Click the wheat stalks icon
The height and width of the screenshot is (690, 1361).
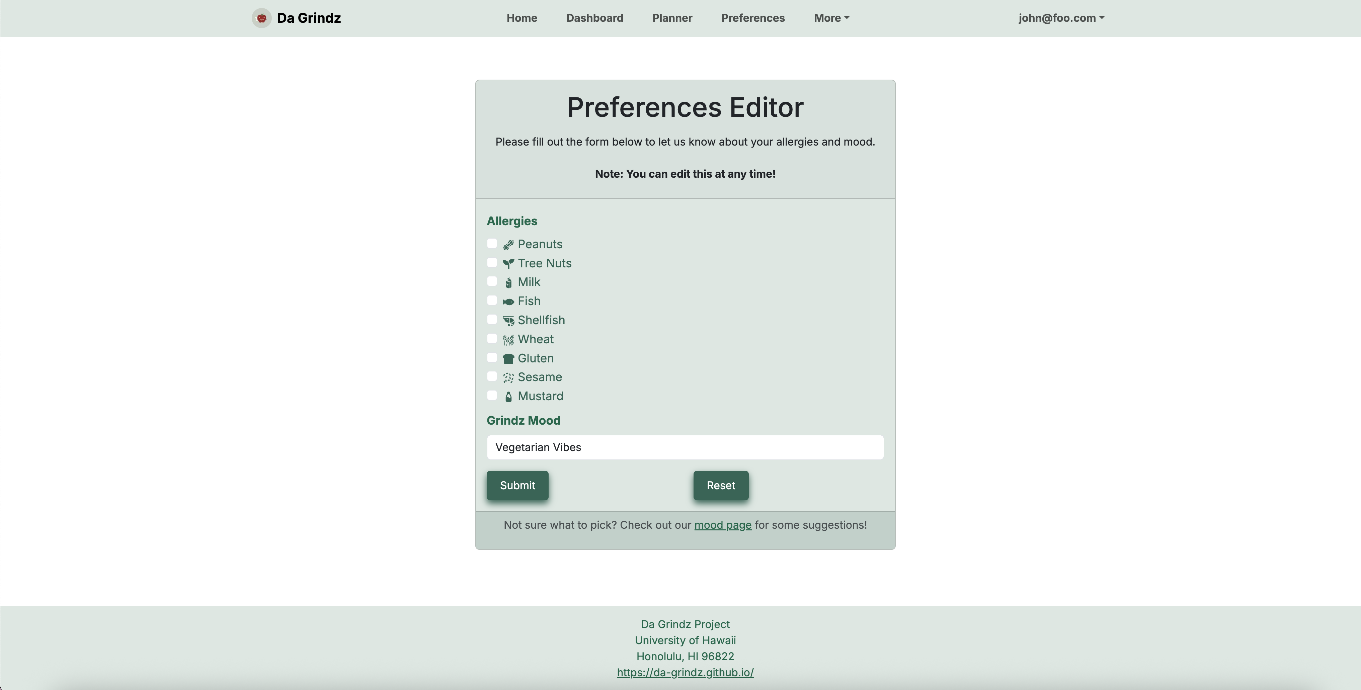[508, 340]
